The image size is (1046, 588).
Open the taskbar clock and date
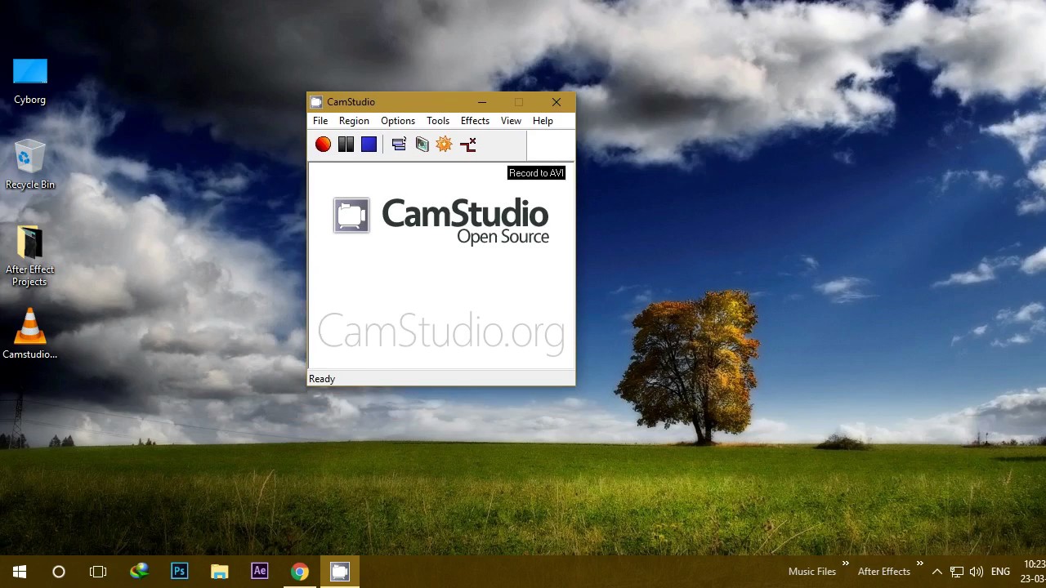[x=1034, y=572]
